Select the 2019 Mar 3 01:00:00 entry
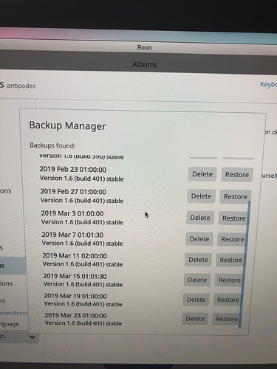This screenshot has width=277, height=369. tap(82, 218)
